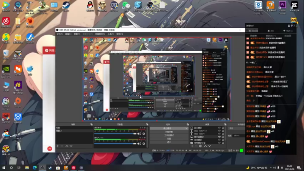Add a new scene with the plus icon
Image resolution: width=304 pixels, height=171 pixels.
(58, 146)
